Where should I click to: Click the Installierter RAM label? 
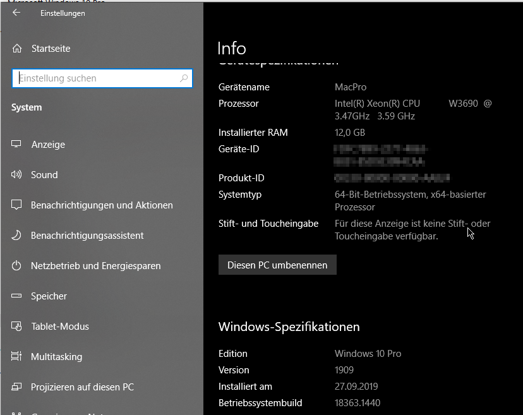pyautogui.click(x=253, y=133)
